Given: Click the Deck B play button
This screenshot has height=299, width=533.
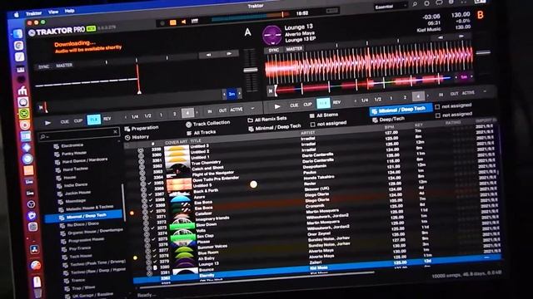Looking at the screenshot, I should [x=277, y=106].
